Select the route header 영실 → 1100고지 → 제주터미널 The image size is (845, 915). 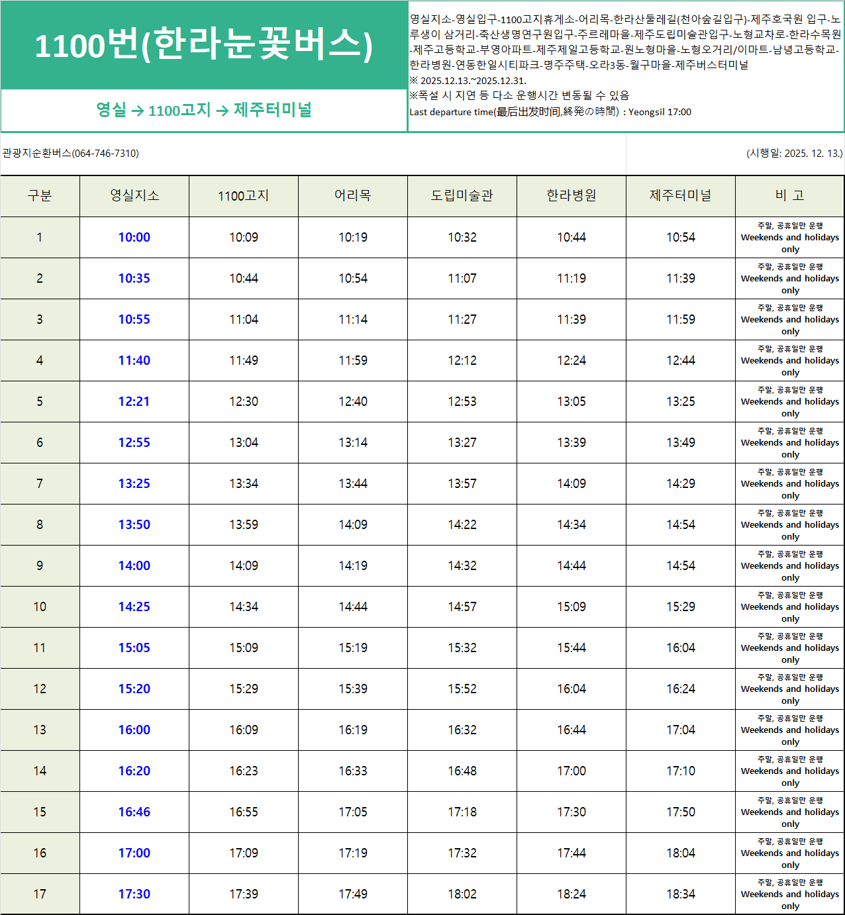click(x=205, y=111)
